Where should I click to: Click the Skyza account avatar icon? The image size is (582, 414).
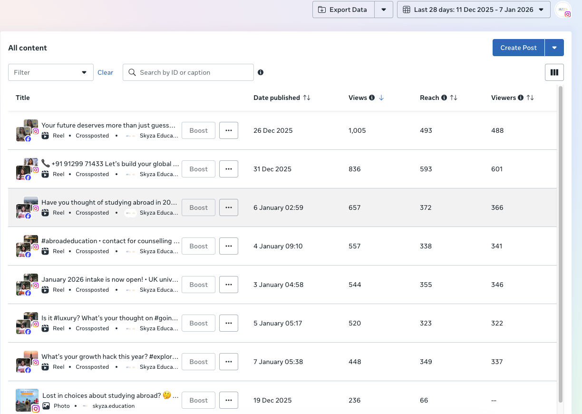pyautogui.click(x=563, y=10)
